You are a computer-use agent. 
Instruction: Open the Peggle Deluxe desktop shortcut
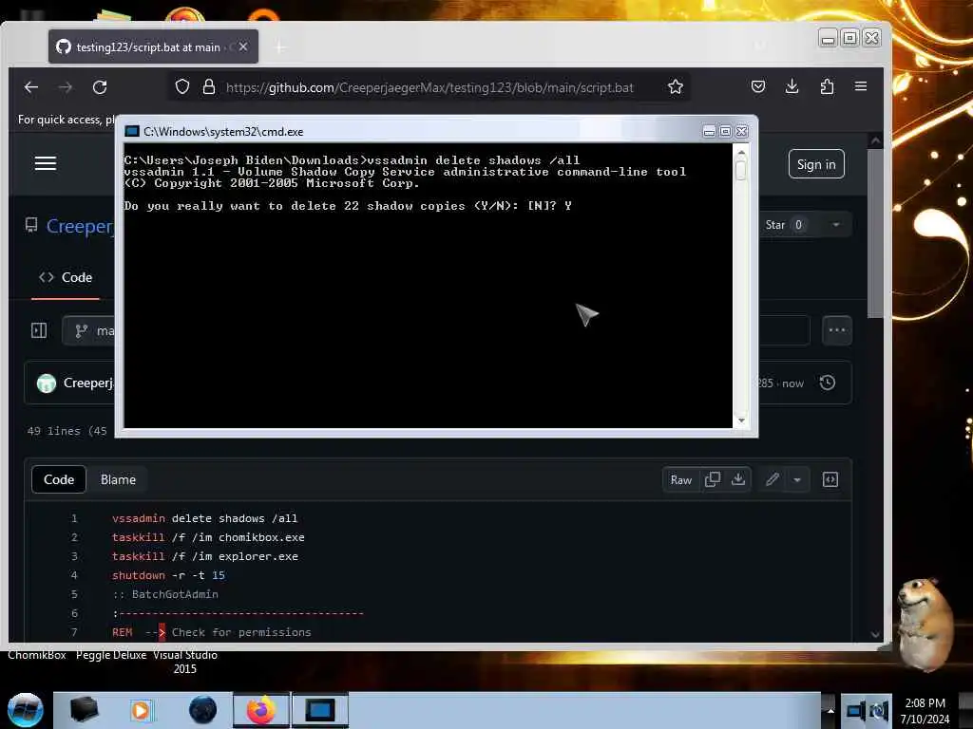(x=111, y=655)
